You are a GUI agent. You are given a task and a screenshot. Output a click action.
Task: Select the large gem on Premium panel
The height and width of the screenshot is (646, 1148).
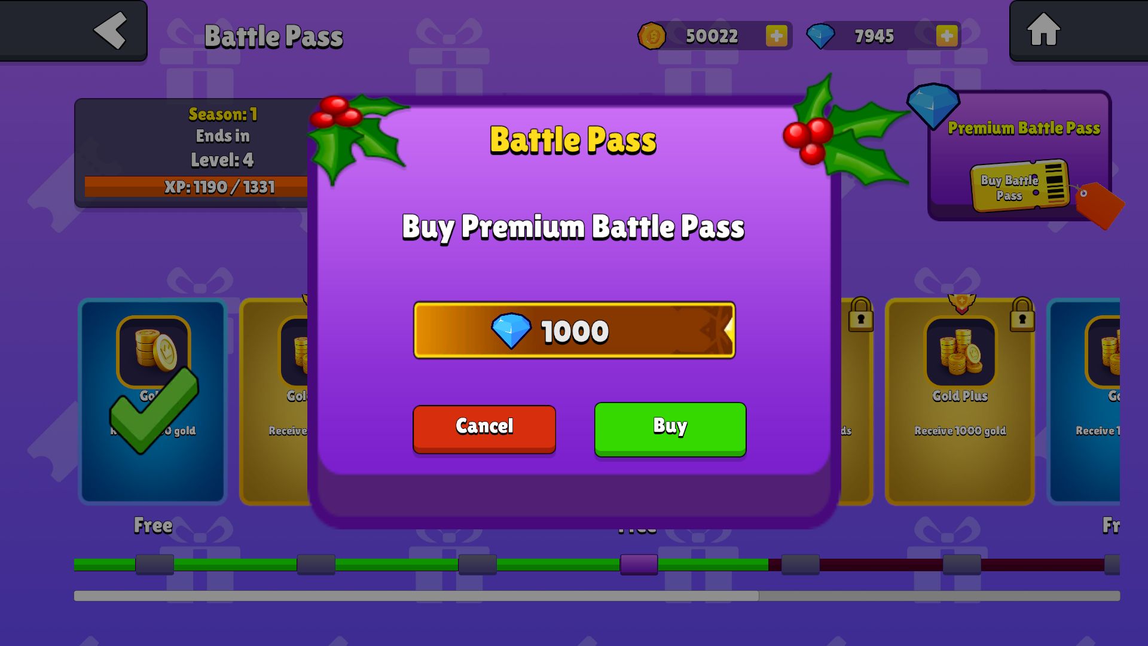933,106
